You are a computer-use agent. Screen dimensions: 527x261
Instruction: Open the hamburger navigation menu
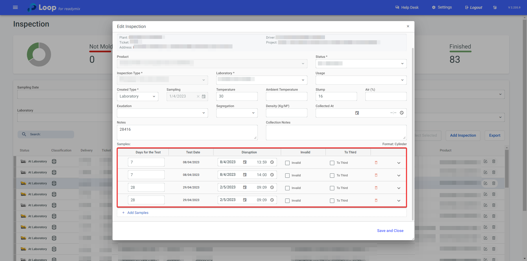pyautogui.click(x=15, y=7)
